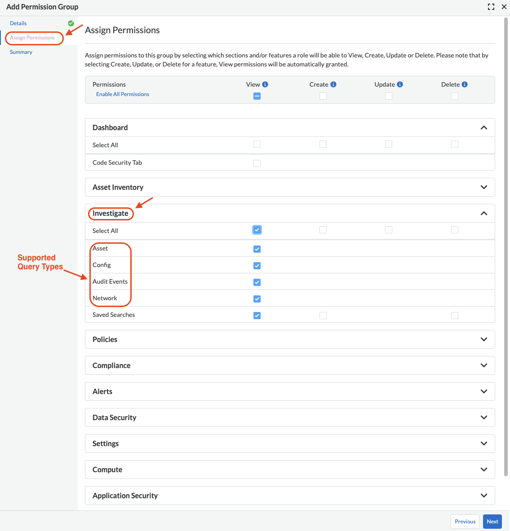Image resolution: width=510 pixels, height=531 pixels.
Task: Uncheck View permission for Audit Events
Action: (x=257, y=282)
